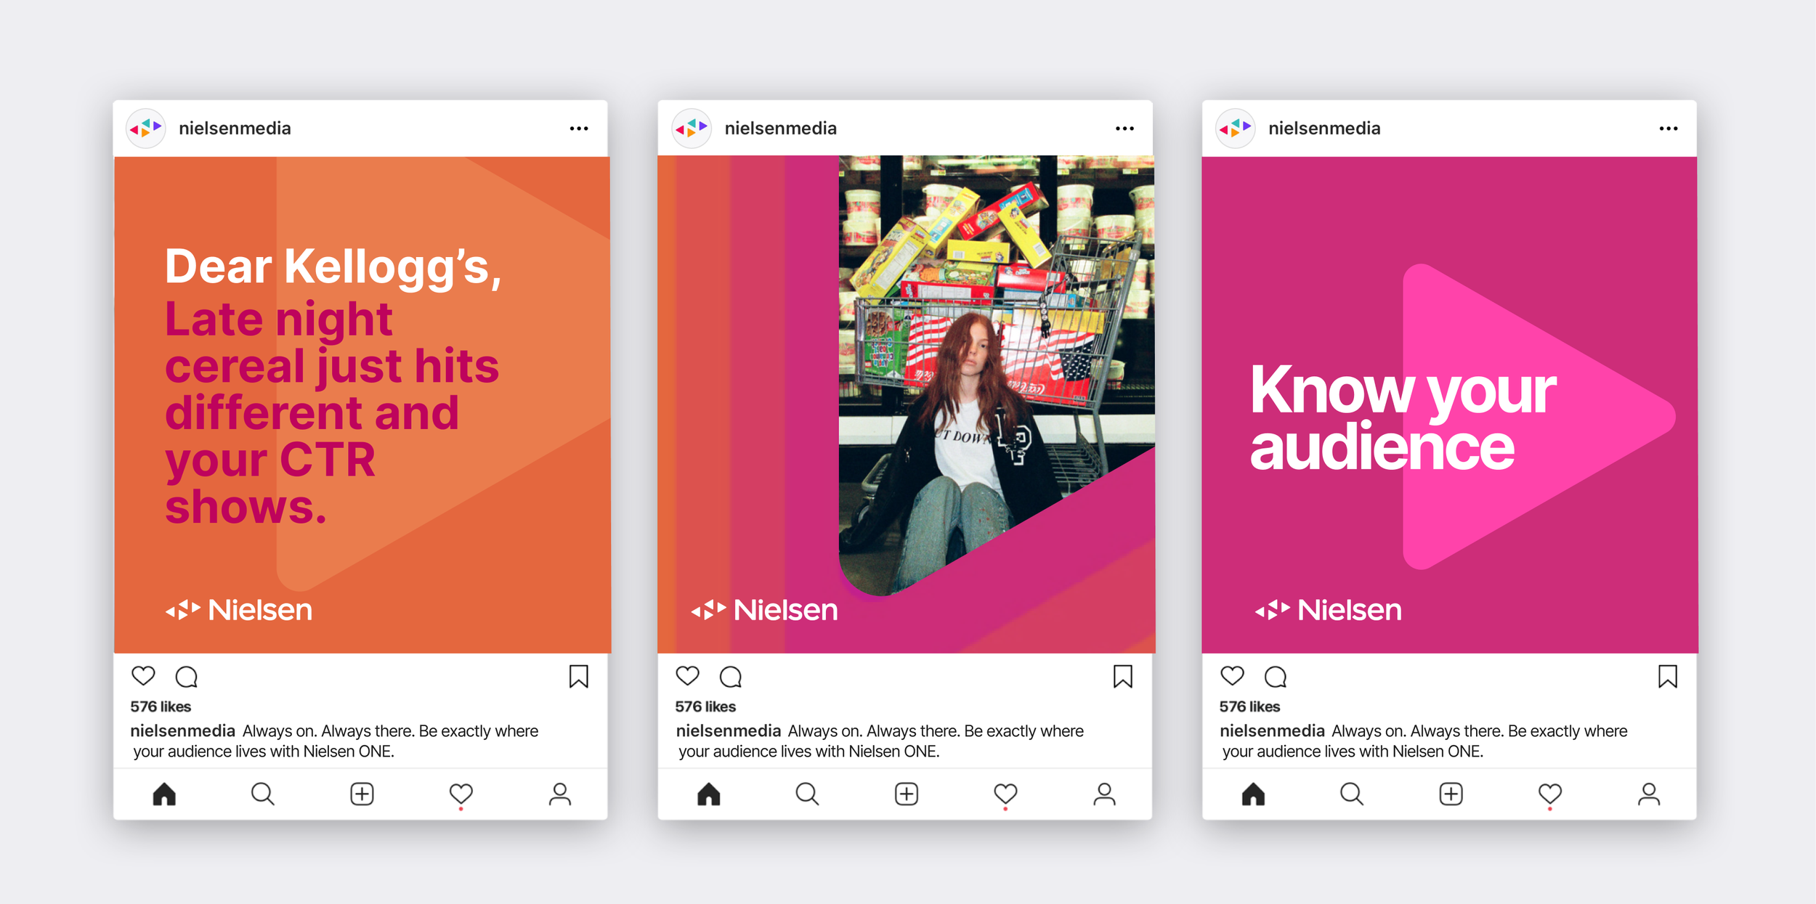
Task: Open Search tab in middle phone
Action: 807,794
